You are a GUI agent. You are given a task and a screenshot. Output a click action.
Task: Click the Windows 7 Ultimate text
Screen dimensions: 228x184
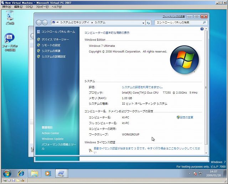point(102,46)
